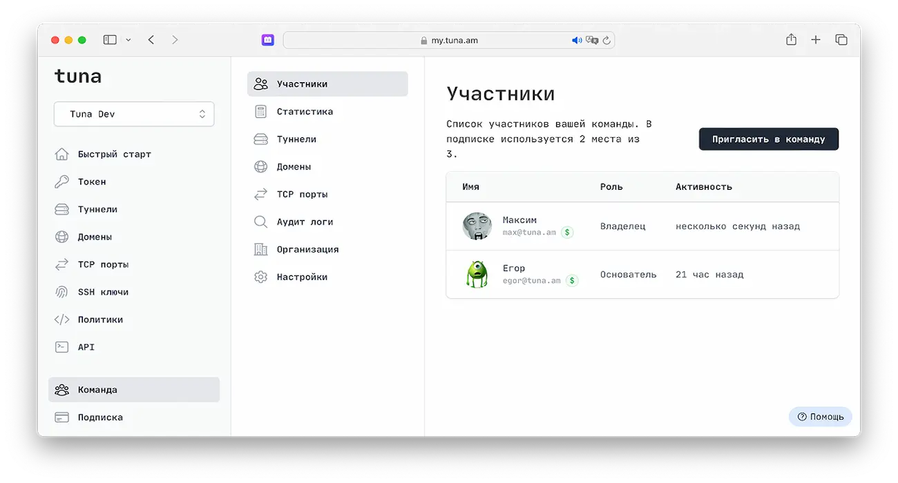Viewport: 898px width, 483px height.
Task: Open Настройки in the team menu
Action: (298, 277)
